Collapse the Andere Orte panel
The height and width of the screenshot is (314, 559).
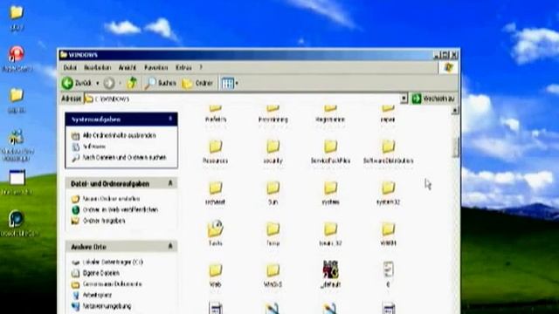[x=170, y=246]
